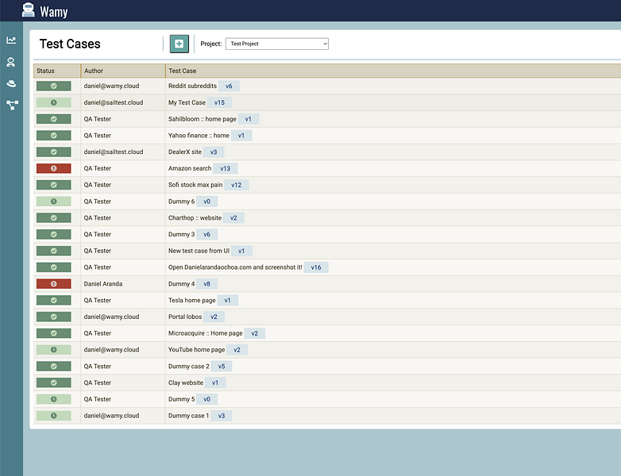Click passed status icon for New test case from UI
621x476 pixels.
click(x=54, y=251)
